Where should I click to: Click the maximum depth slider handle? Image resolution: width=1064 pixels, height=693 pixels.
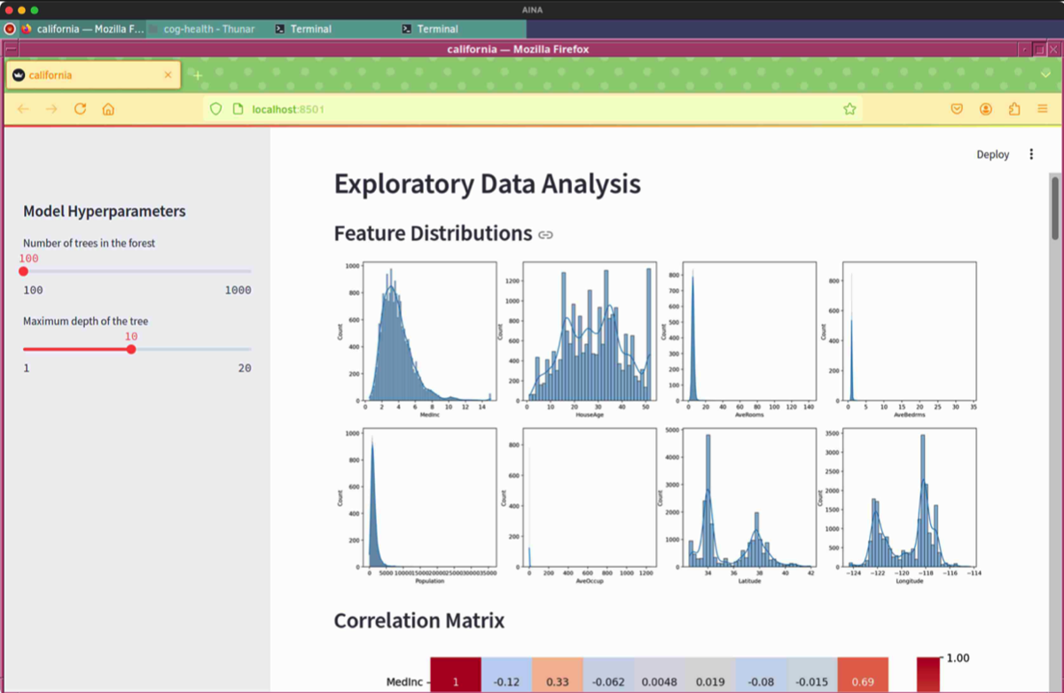131,349
